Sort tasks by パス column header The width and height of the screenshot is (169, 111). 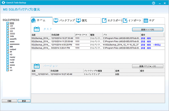122,35
